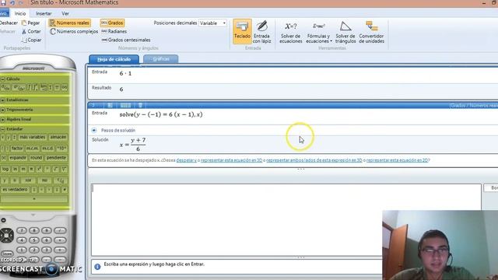The width and height of the screenshot is (498, 280).
Task: Click in the expression input box
Action: click(286, 219)
